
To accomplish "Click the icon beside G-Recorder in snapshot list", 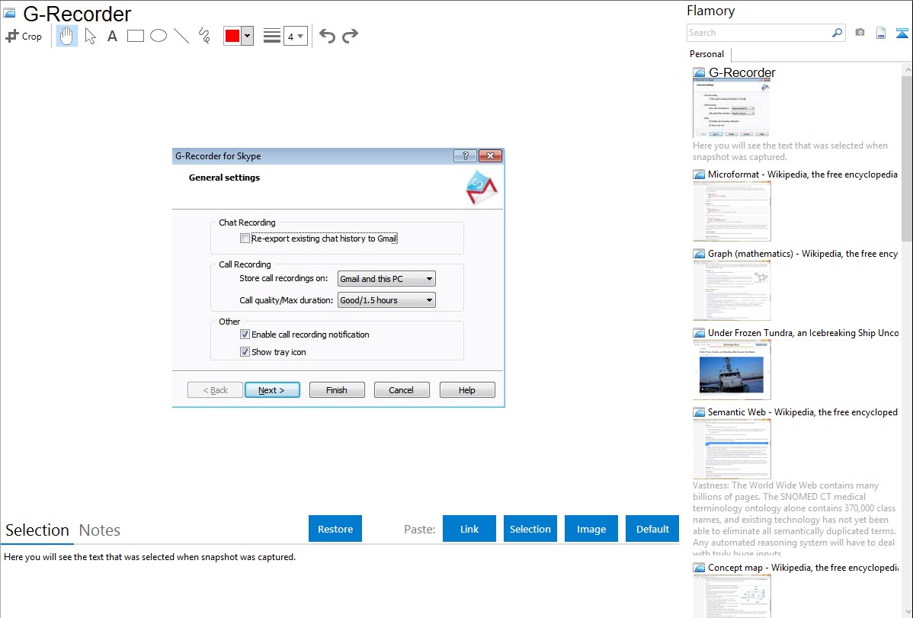I will tap(699, 72).
